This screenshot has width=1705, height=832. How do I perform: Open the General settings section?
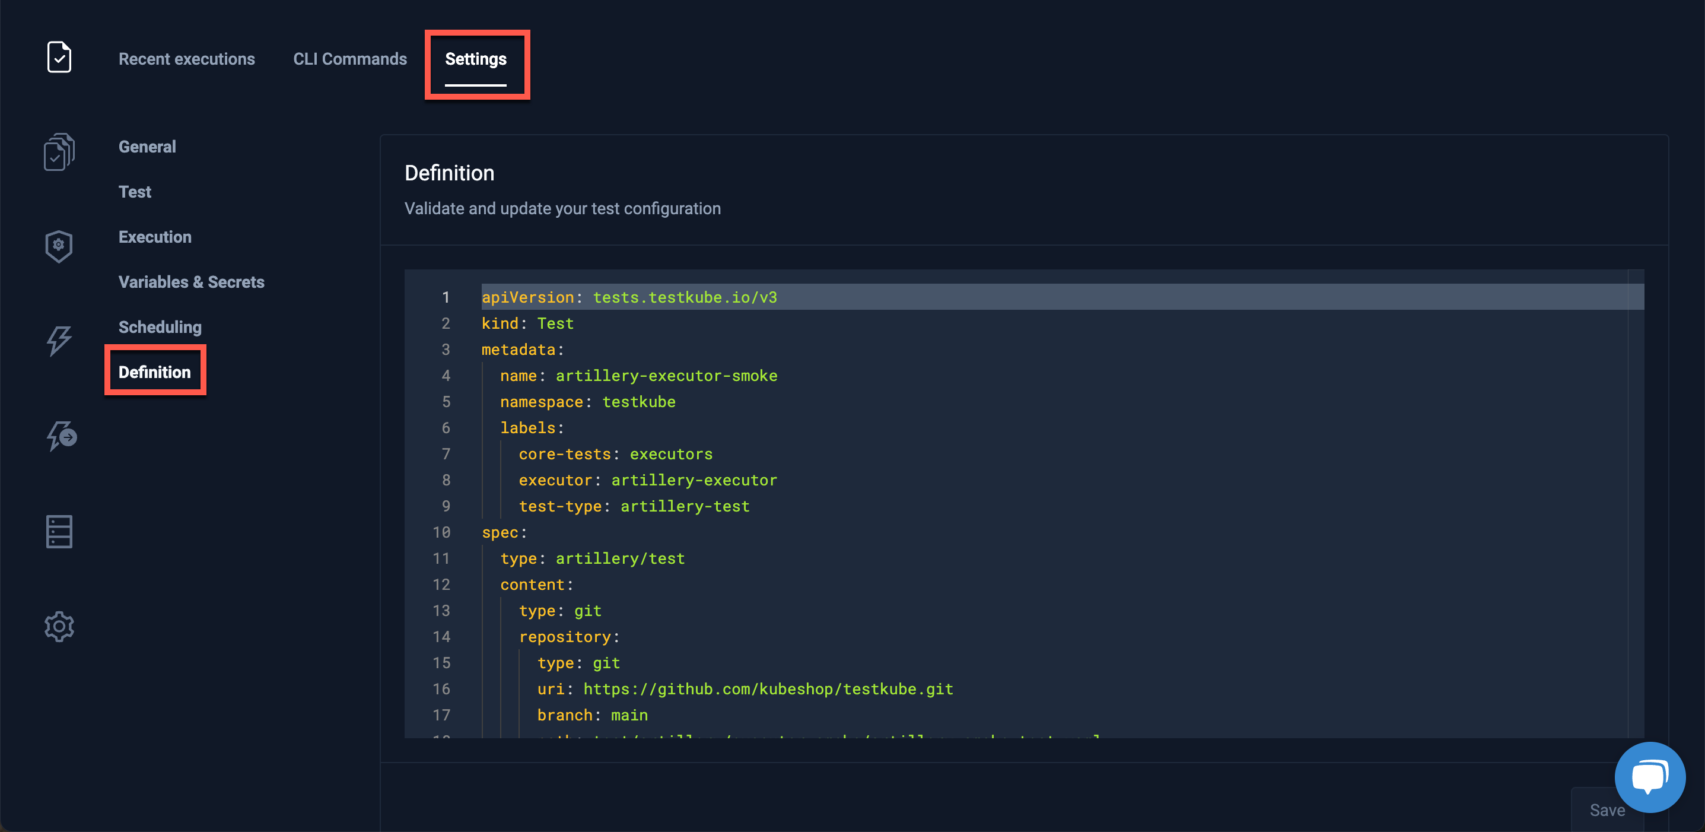(147, 147)
